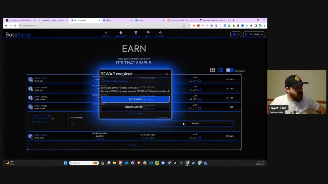Click the browser back arrow

(6, 26)
